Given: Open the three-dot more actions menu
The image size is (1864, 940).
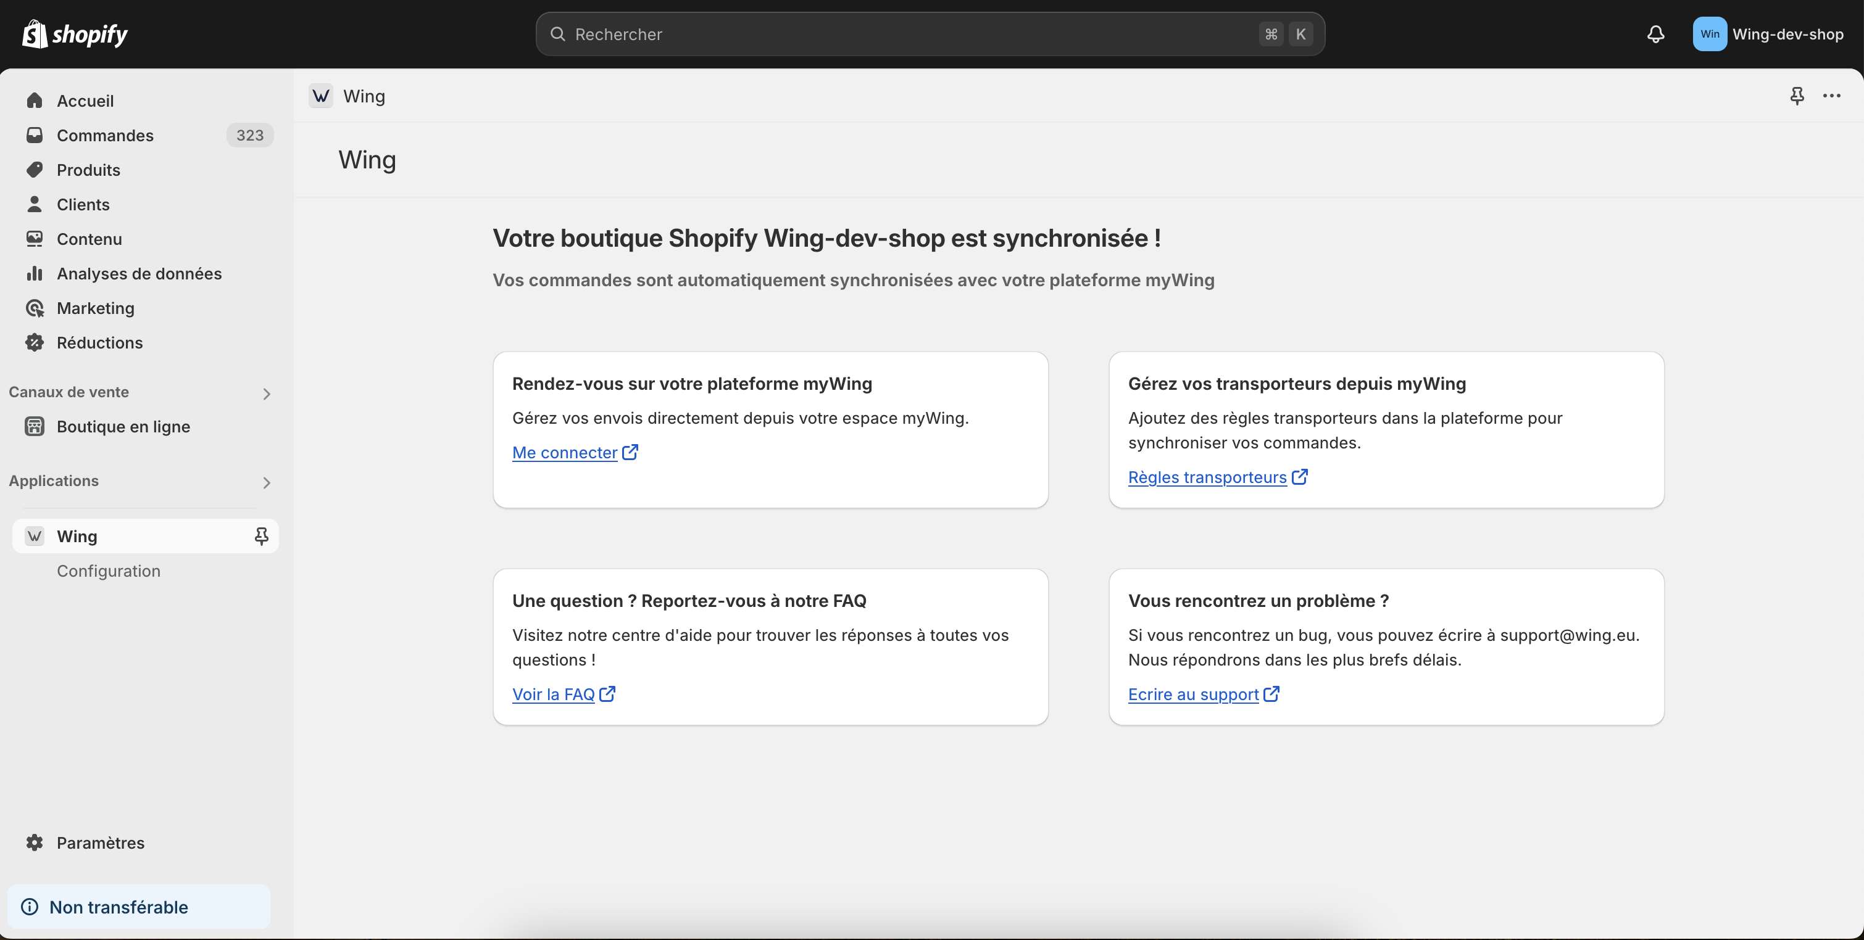Looking at the screenshot, I should [x=1831, y=96].
